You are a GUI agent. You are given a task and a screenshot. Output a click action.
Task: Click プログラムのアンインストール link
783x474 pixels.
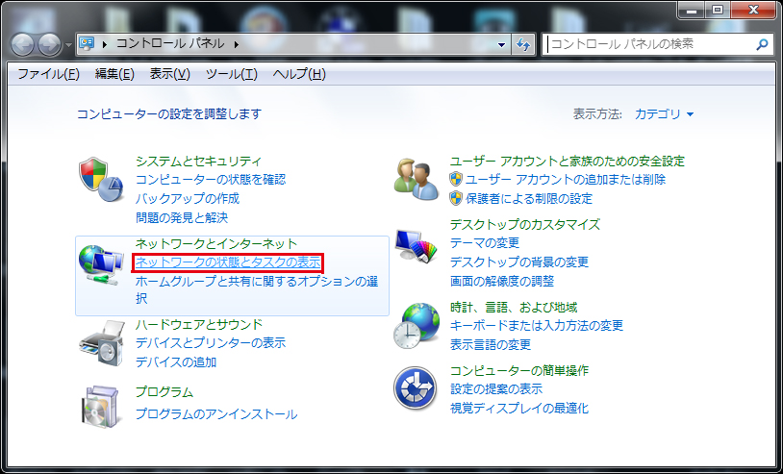click(216, 413)
